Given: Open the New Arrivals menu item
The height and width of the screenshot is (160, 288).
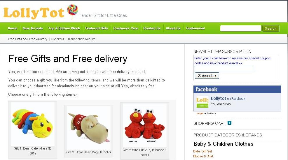Looking at the screenshot, I should pyautogui.click(x=33, y=28).
